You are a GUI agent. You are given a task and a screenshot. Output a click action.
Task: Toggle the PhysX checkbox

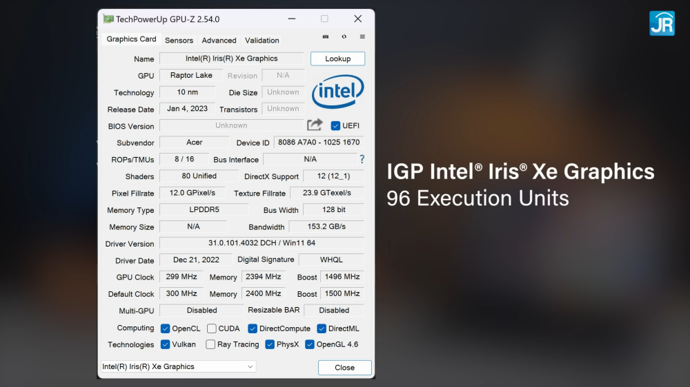[270, 344]
